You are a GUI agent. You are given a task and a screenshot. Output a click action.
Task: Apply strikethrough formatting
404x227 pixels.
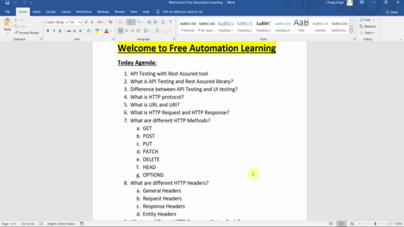pyautogui.click(x=69, y=31)
